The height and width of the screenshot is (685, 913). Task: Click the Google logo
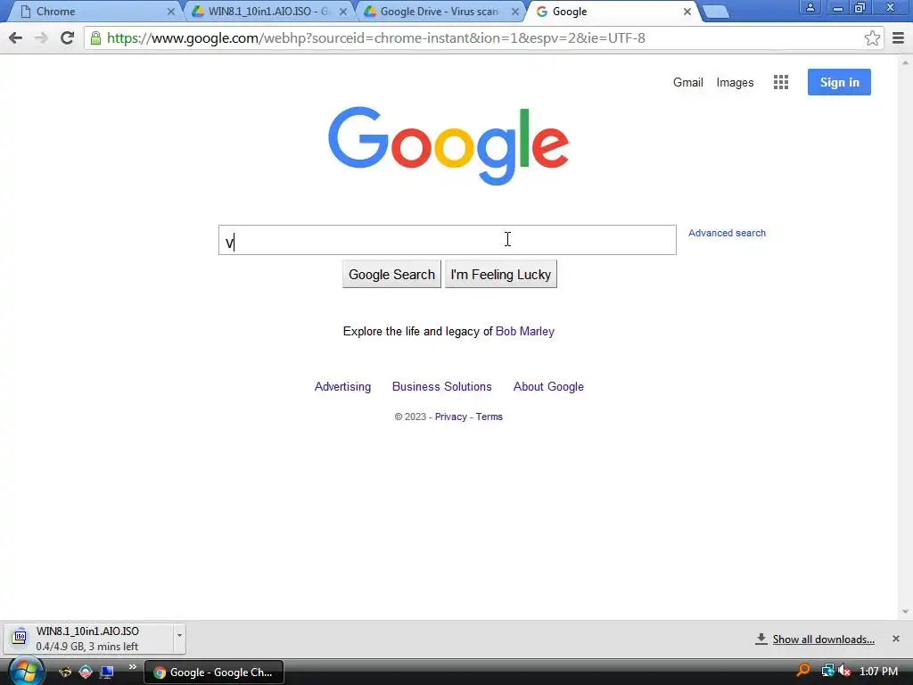tap(448, 145)
